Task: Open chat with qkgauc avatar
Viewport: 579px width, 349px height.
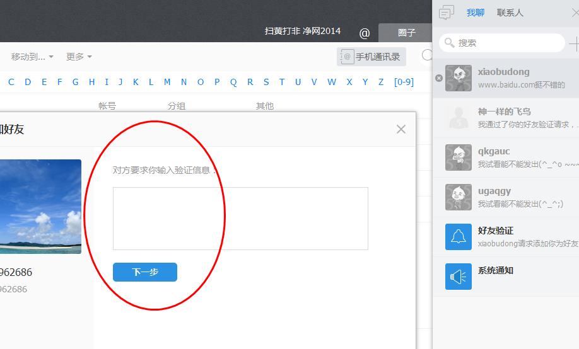Action: tap(459, 157)
